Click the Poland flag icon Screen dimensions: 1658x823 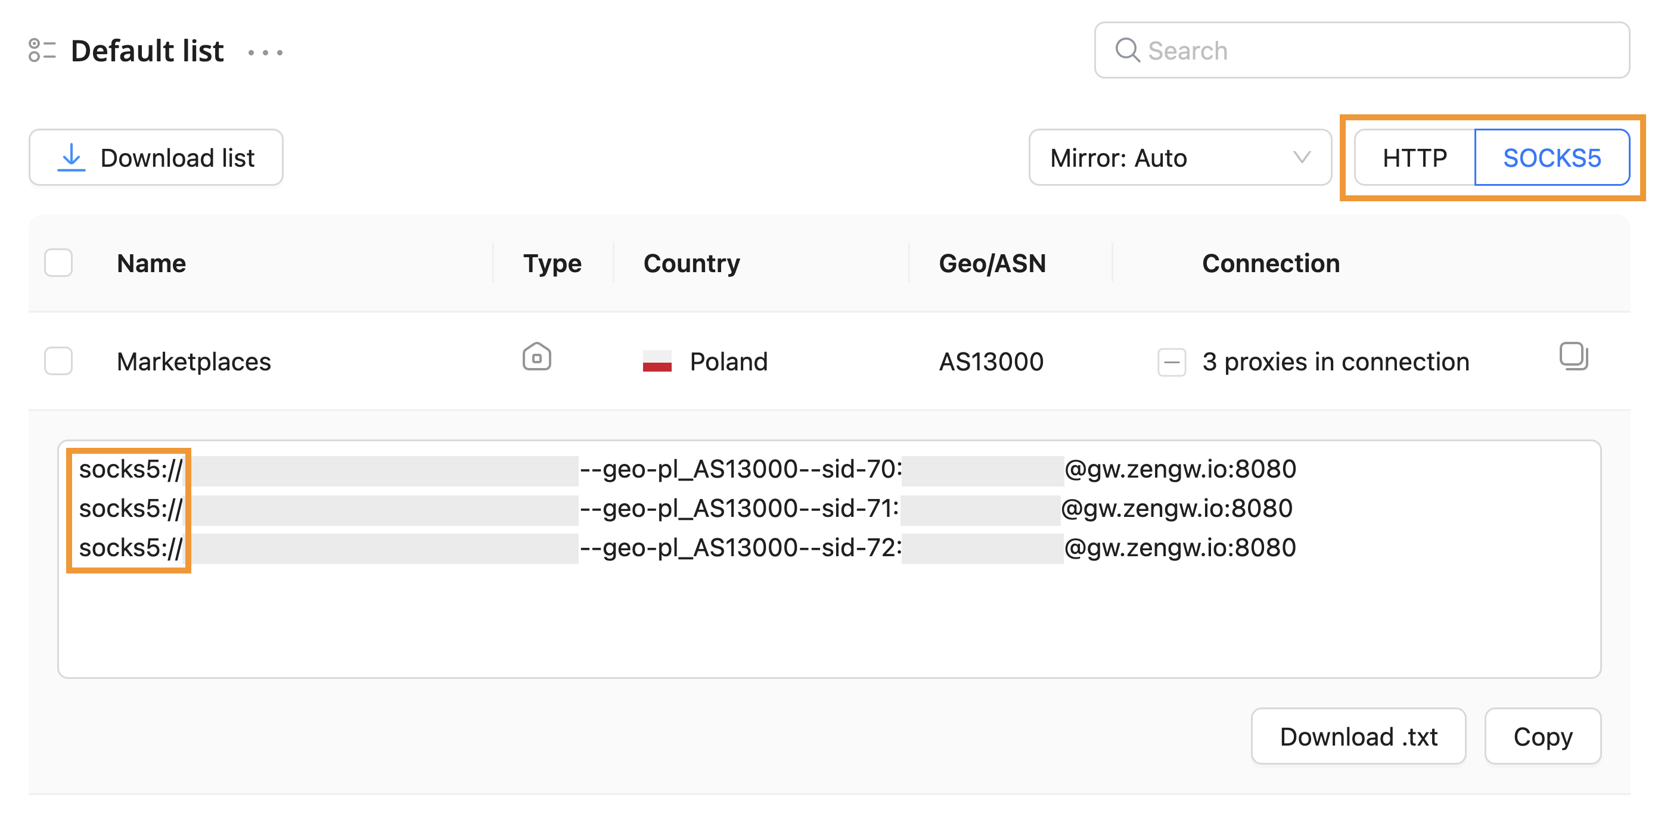(657, 361)
